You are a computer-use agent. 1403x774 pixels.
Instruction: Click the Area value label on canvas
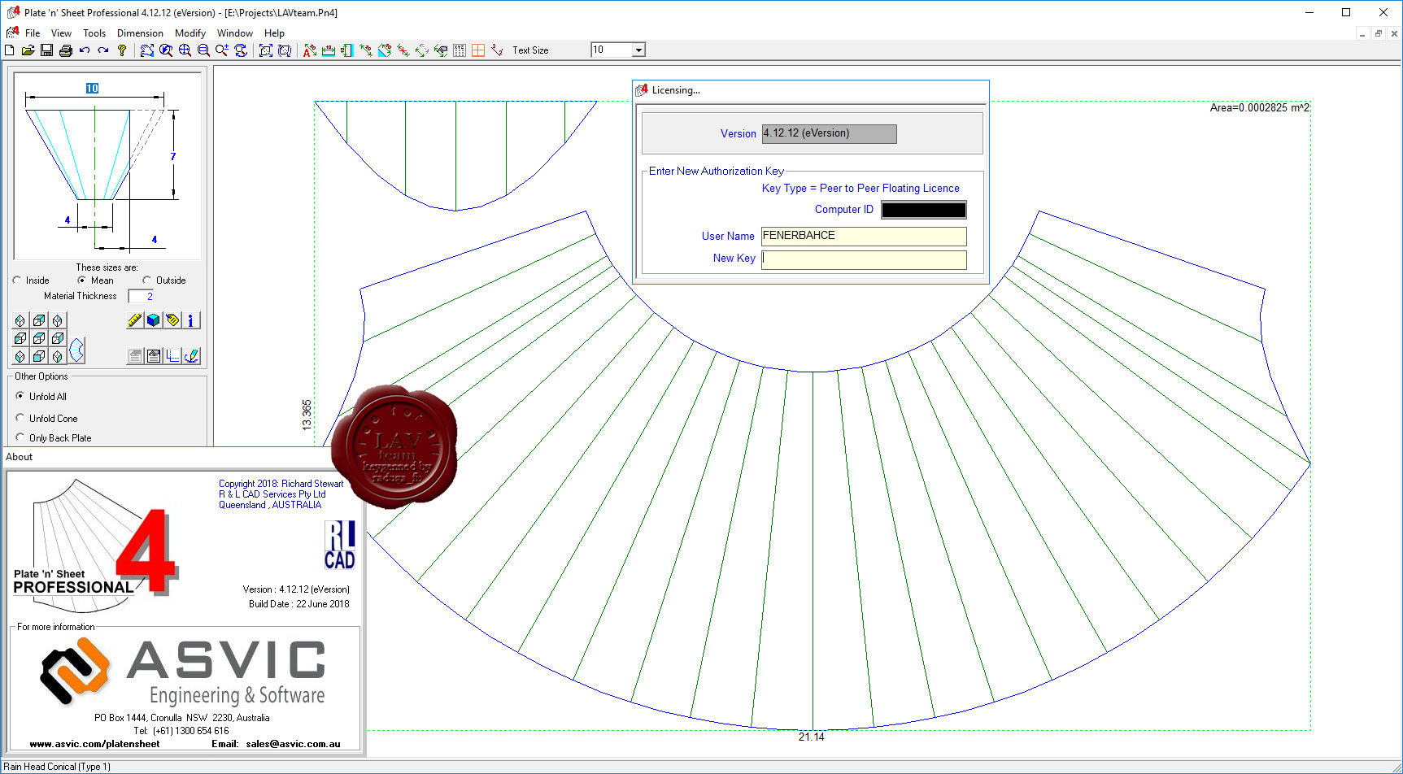(x=1259, y=107)
